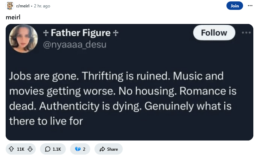Open the tweet image showing Jobs are gone text
This screenshot has height=156, width=259.
(129, 82)
